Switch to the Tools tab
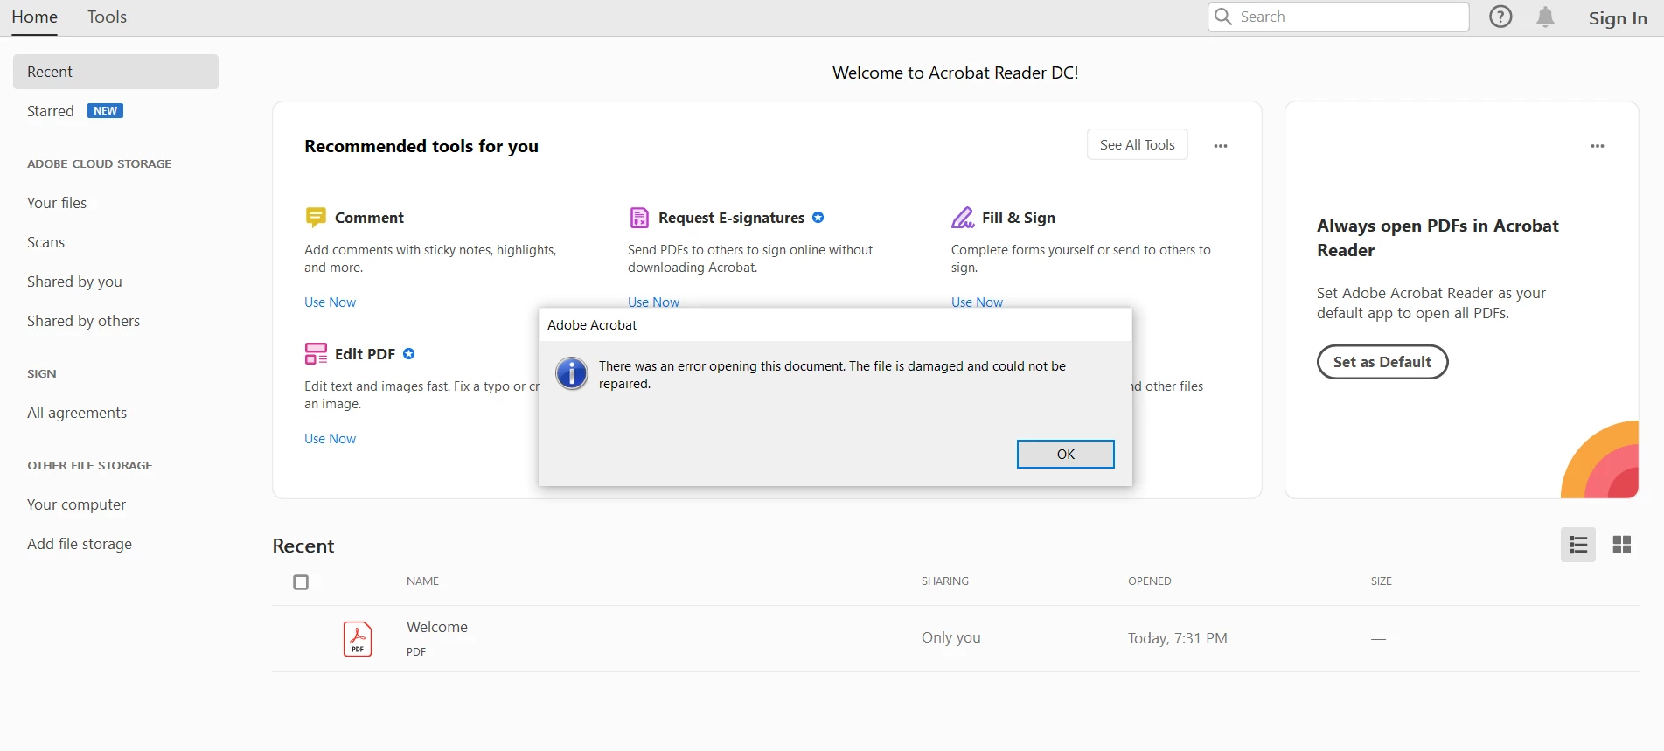 [x=107, y=17]
